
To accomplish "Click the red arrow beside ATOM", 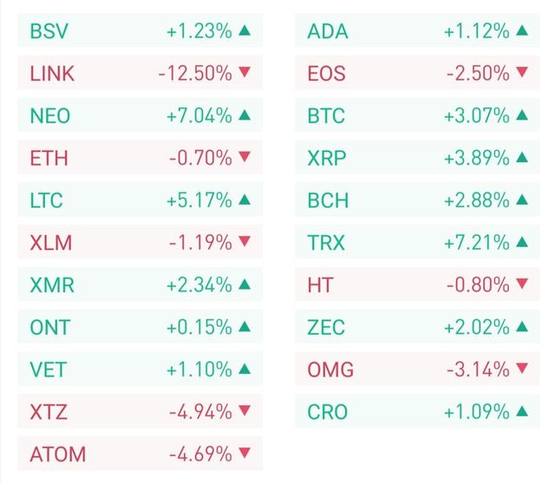I will point(245,454).
